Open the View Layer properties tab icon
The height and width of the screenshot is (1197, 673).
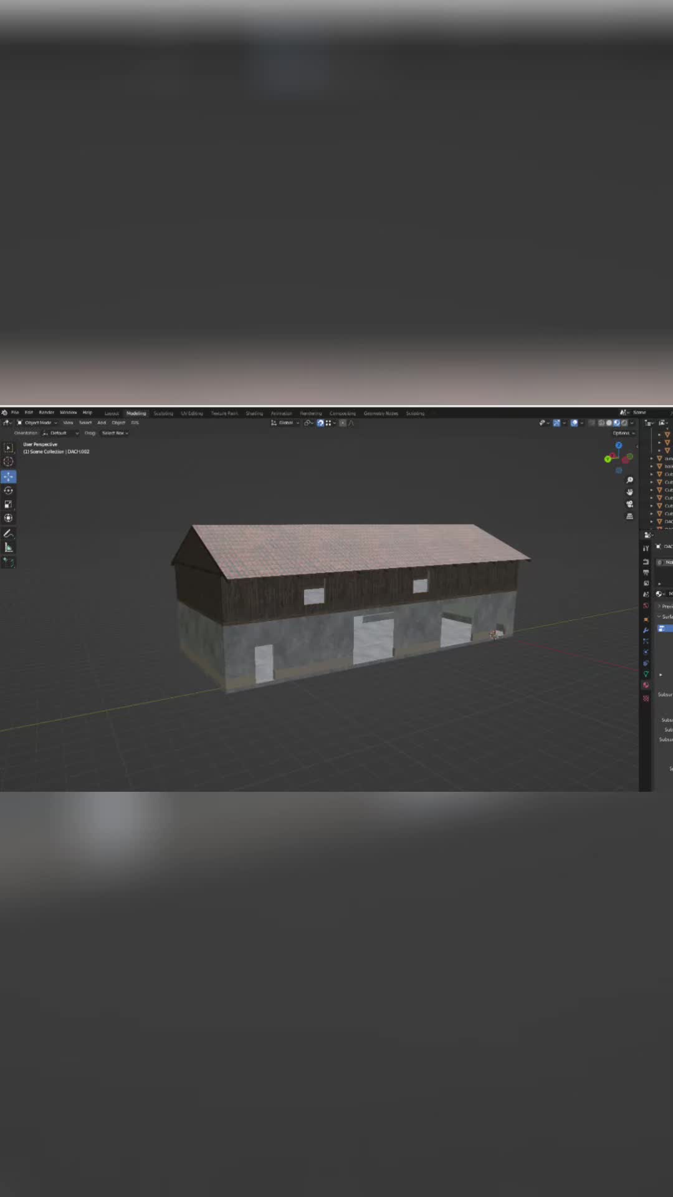point(646,584)
